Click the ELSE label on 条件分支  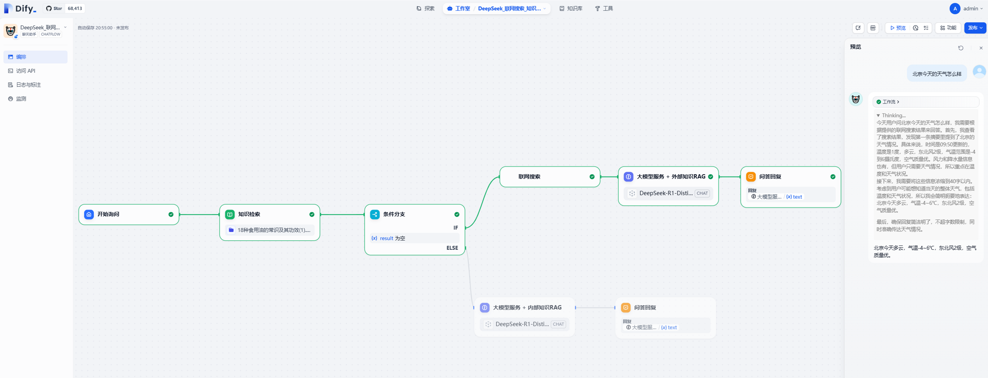[x=452, y=248]
